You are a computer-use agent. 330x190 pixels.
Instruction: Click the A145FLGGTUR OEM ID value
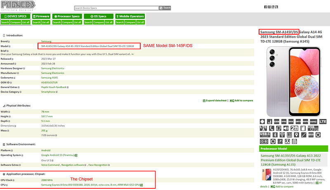point(49,83)
